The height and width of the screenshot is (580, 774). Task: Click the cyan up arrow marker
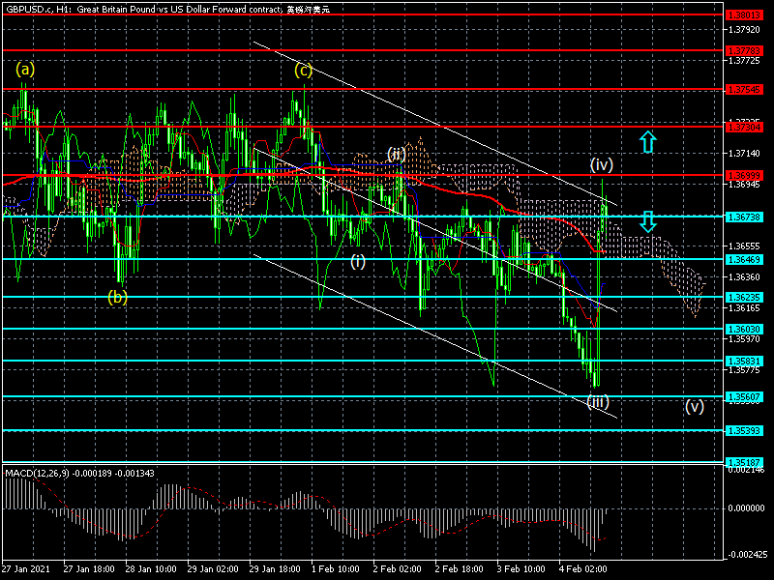pos(647,141)
